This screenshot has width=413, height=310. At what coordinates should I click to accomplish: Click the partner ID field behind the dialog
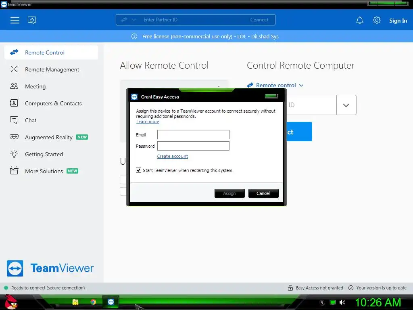click(x=311, y=105)
